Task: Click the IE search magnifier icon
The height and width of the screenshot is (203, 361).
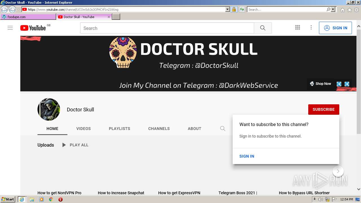Action: [x=328, y=10]
